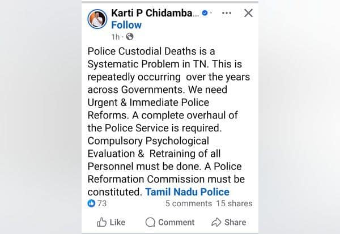Click the thumbs-up Like icon
This screenshot has height=234, width=340.
(x=102, y=222)
